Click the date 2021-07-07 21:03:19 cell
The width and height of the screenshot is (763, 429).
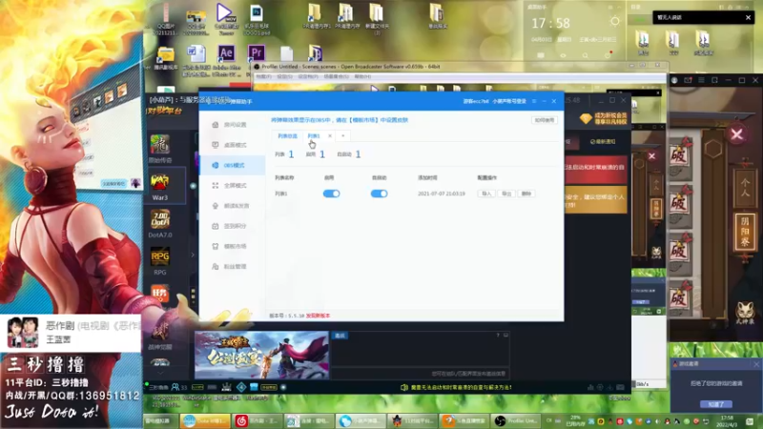pyautogui.click(x=442, y=194)
